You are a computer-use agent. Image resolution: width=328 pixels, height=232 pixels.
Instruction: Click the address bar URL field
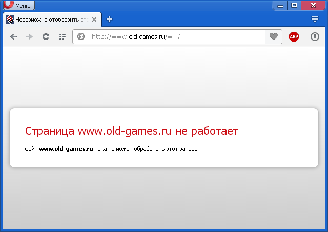176,37
